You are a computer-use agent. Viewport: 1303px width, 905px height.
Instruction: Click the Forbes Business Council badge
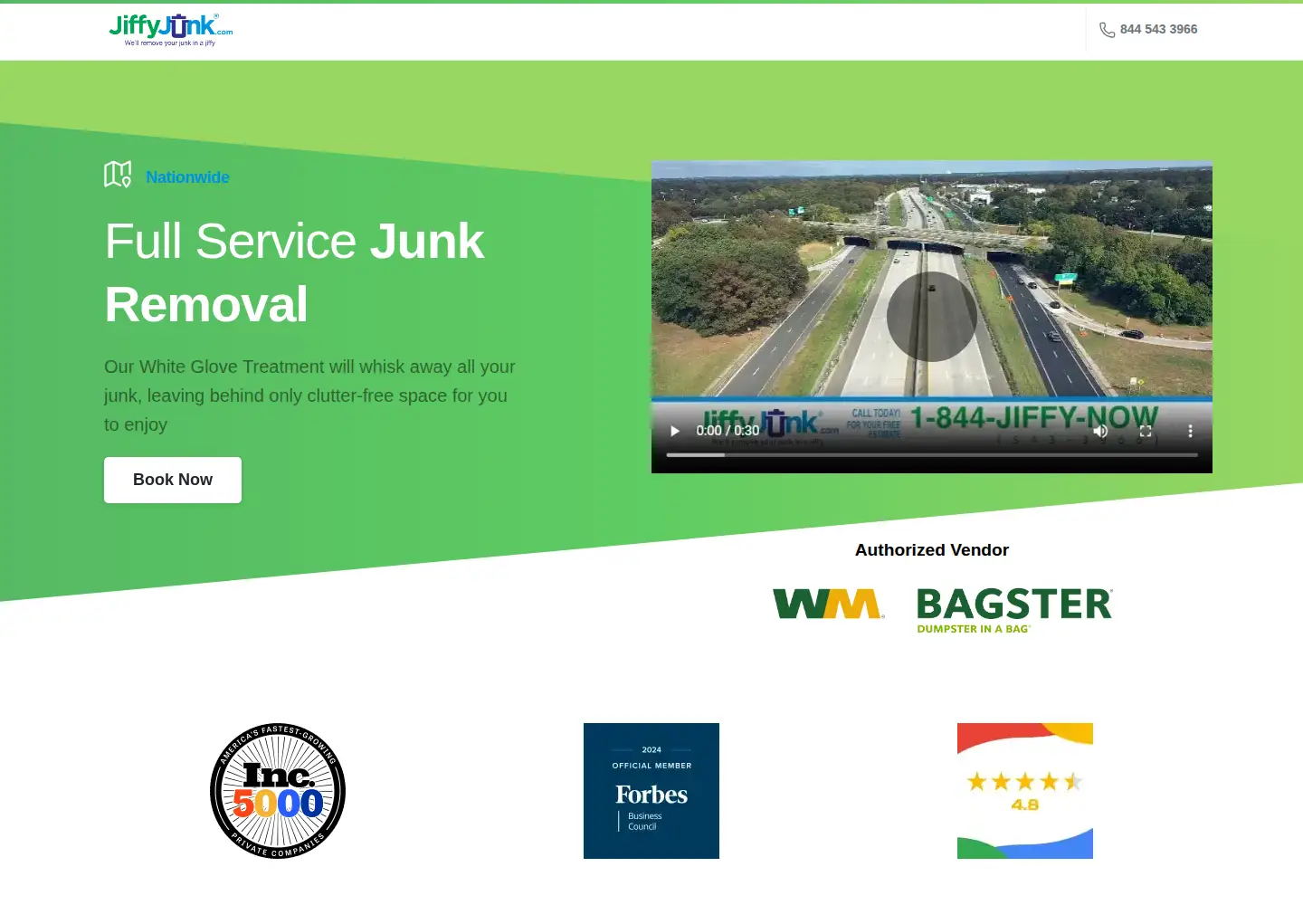pyautogui.click(x=651, y=791)
